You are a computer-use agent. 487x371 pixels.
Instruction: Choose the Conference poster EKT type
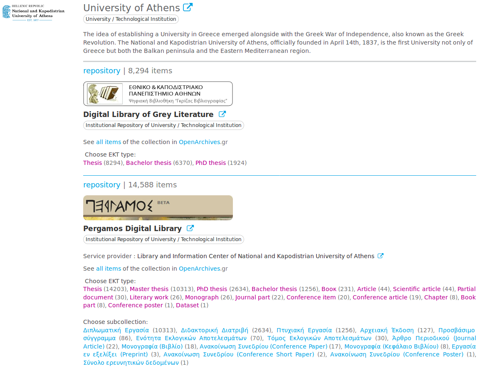pos(135,305)
